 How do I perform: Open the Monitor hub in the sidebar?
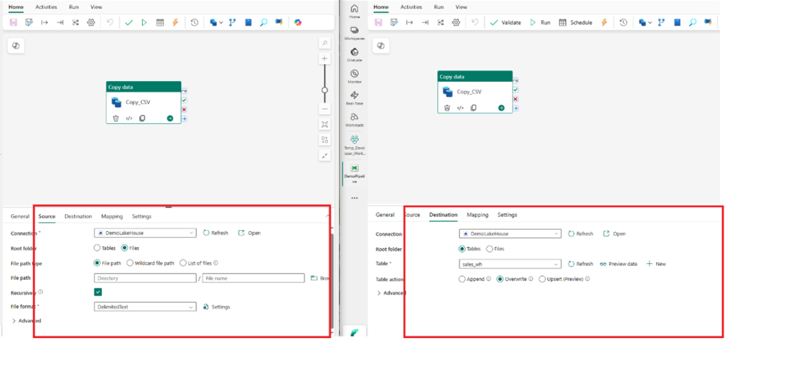pos(354,75)
